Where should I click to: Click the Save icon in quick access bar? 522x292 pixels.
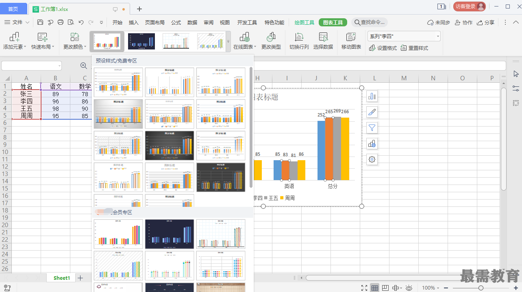point(40,22)
